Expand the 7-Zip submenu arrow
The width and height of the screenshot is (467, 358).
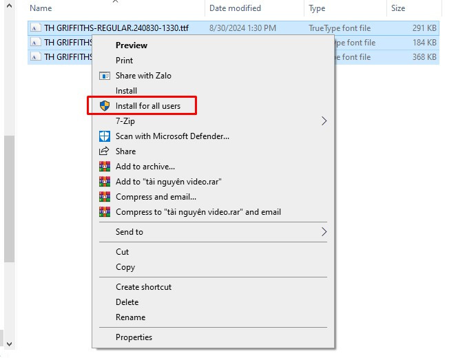[x=324, y=121]
